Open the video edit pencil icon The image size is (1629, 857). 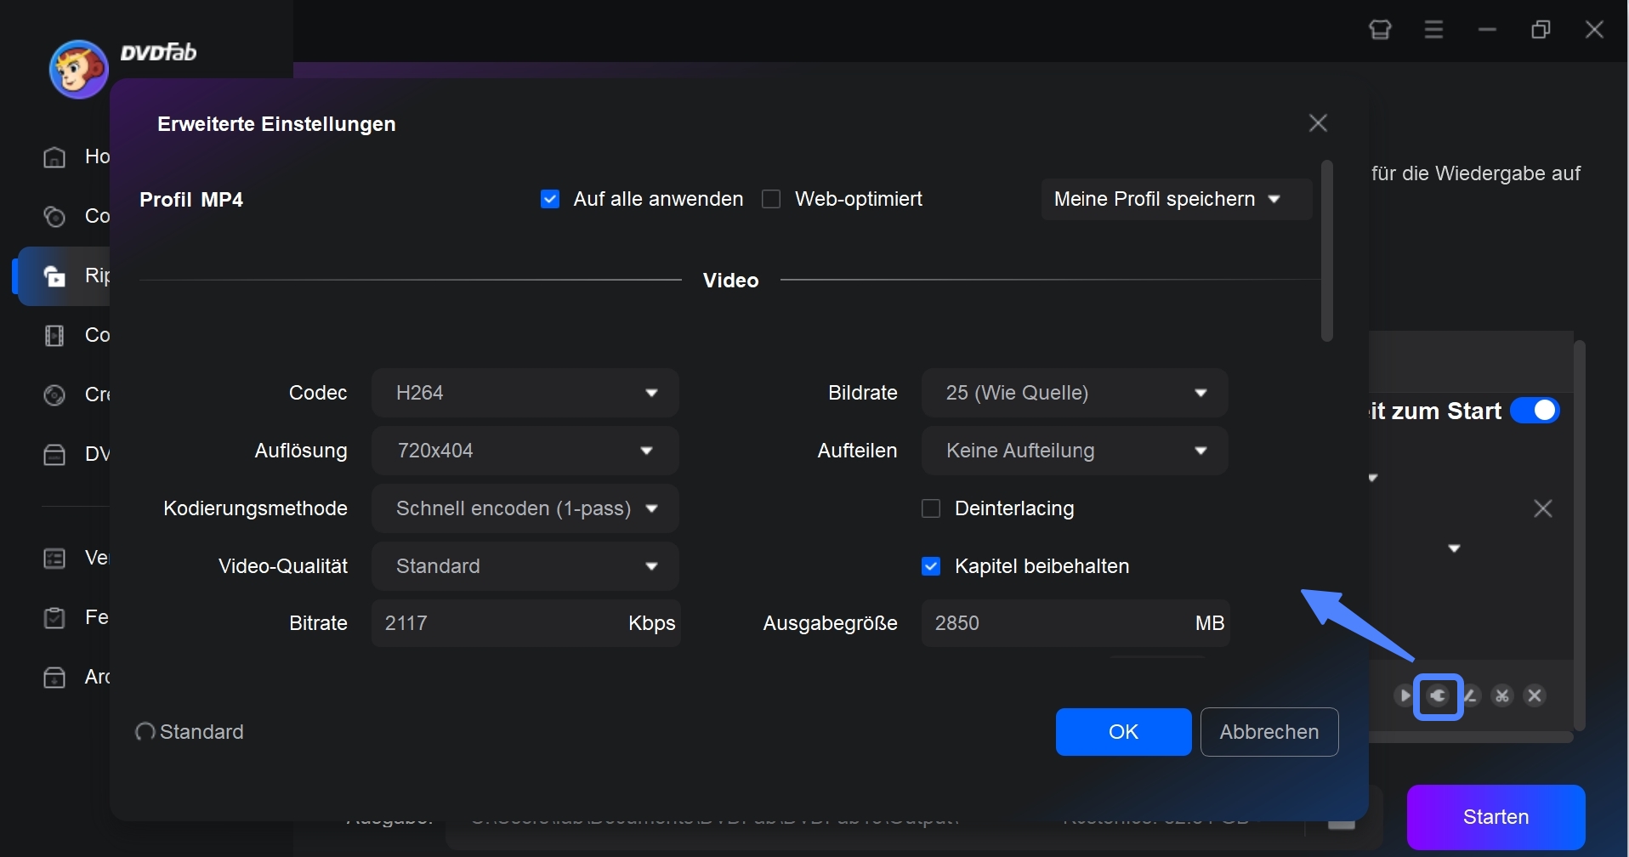[x=1472, y=695]
